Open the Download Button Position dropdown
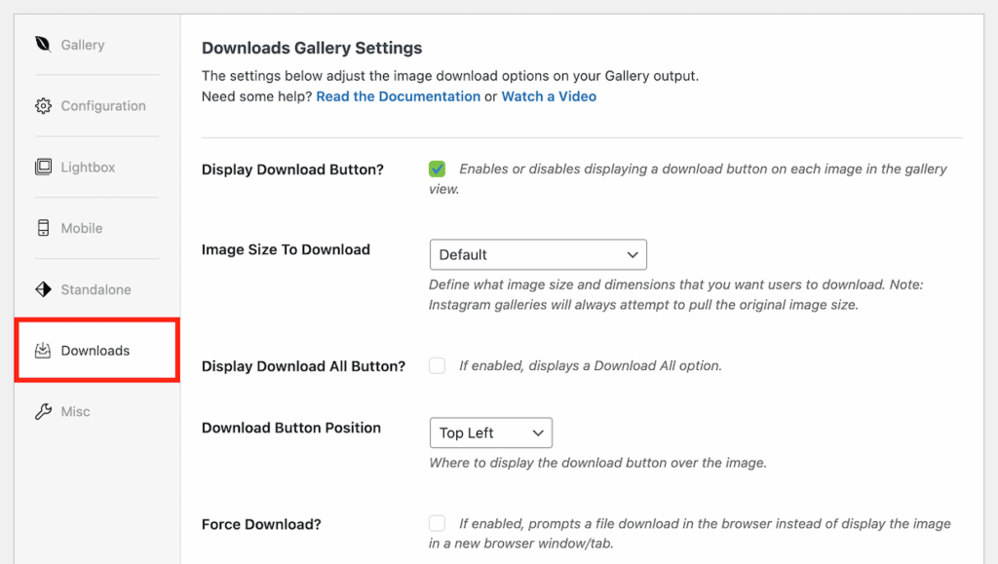 [x=490, y=432]
